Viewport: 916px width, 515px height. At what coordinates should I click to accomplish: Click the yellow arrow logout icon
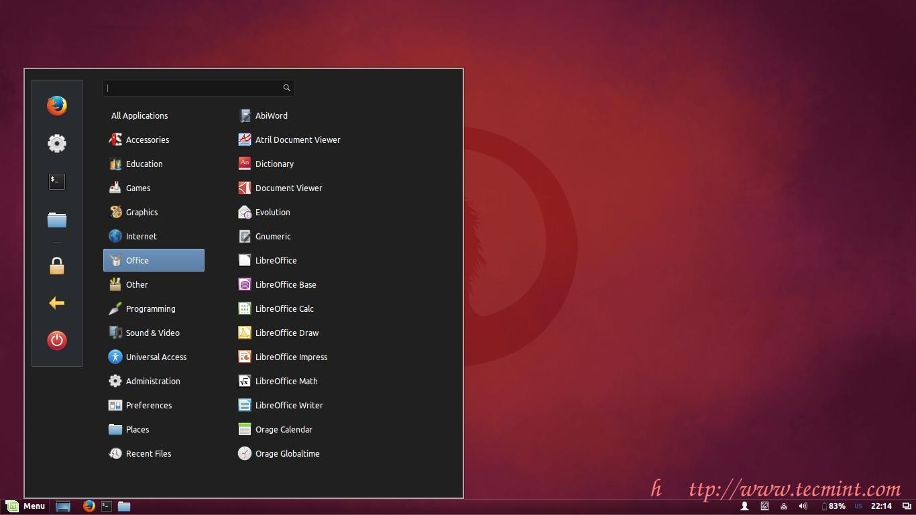(x=57, y=303)
